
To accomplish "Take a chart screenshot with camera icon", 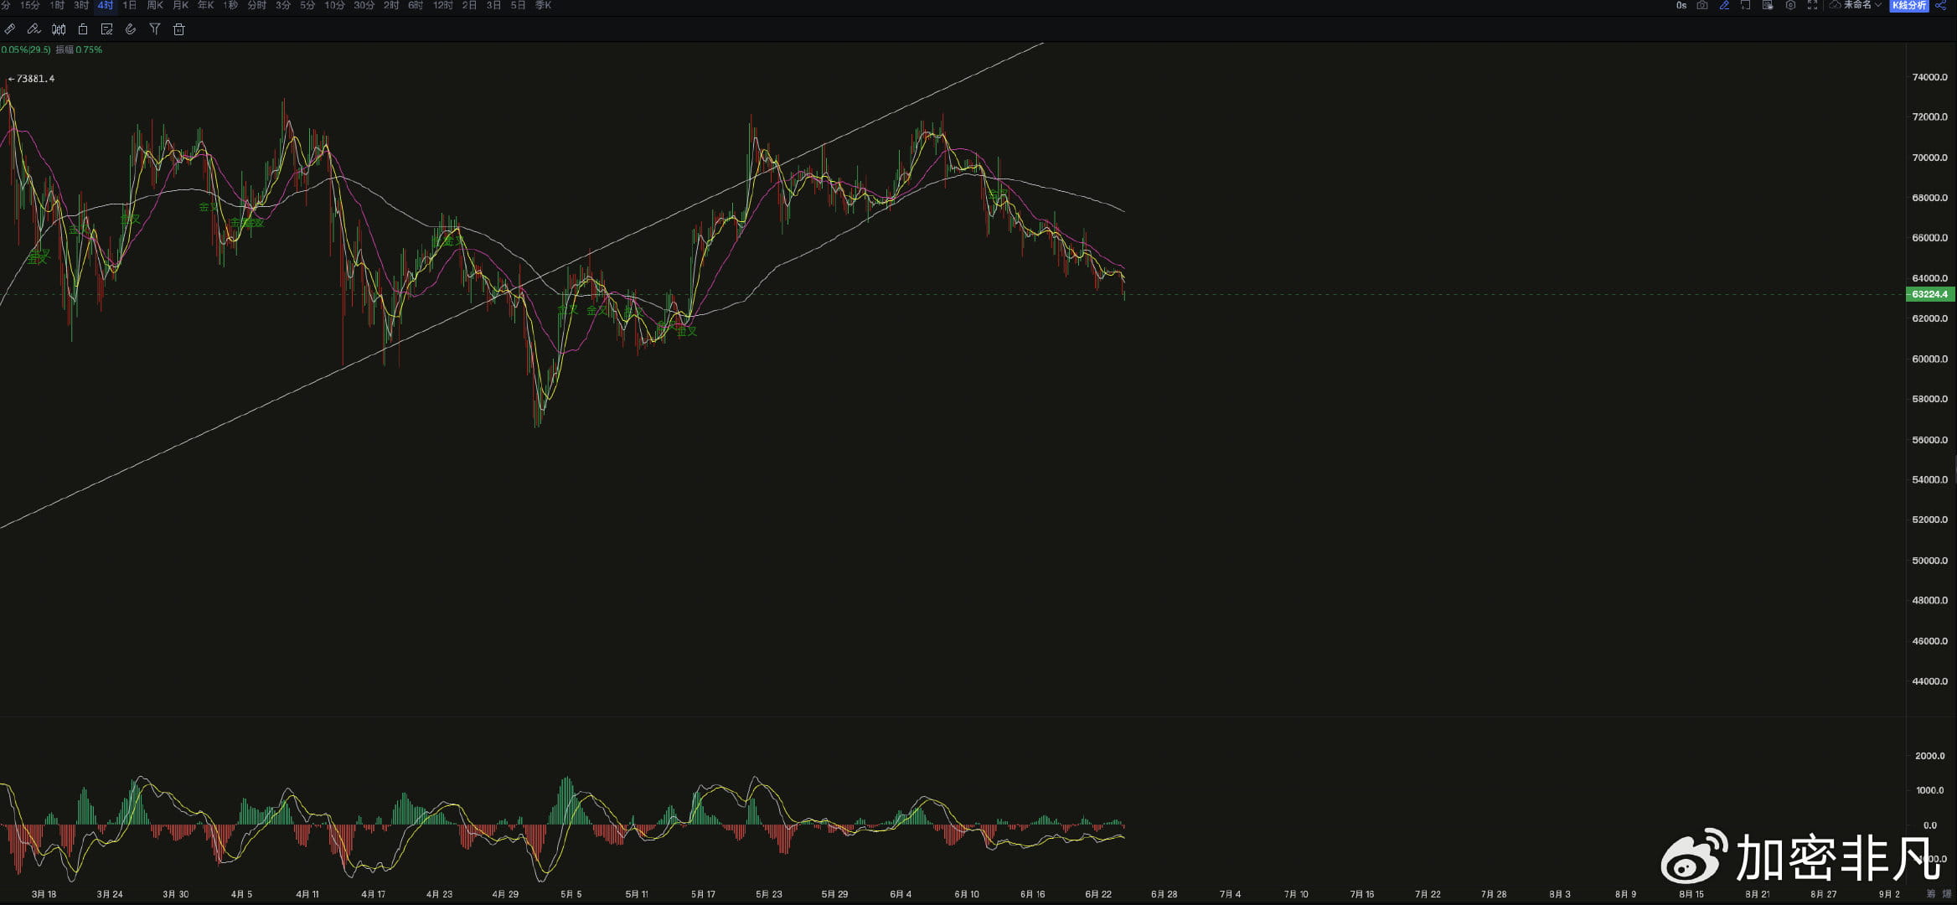I will pyautogui.click(x=1702, y=5).
